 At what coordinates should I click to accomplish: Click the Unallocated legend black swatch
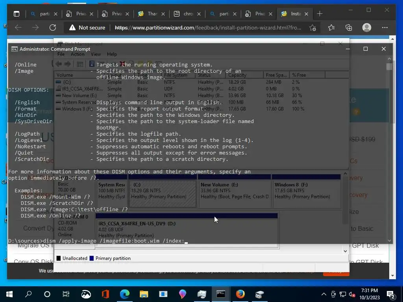[x=59, y=258]
